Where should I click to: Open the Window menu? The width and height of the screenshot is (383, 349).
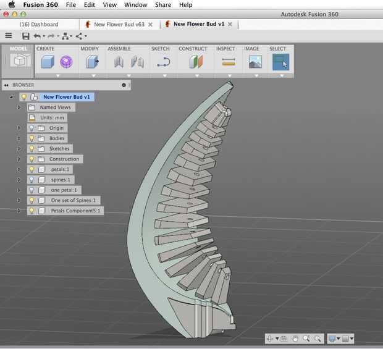coord(135,5)
